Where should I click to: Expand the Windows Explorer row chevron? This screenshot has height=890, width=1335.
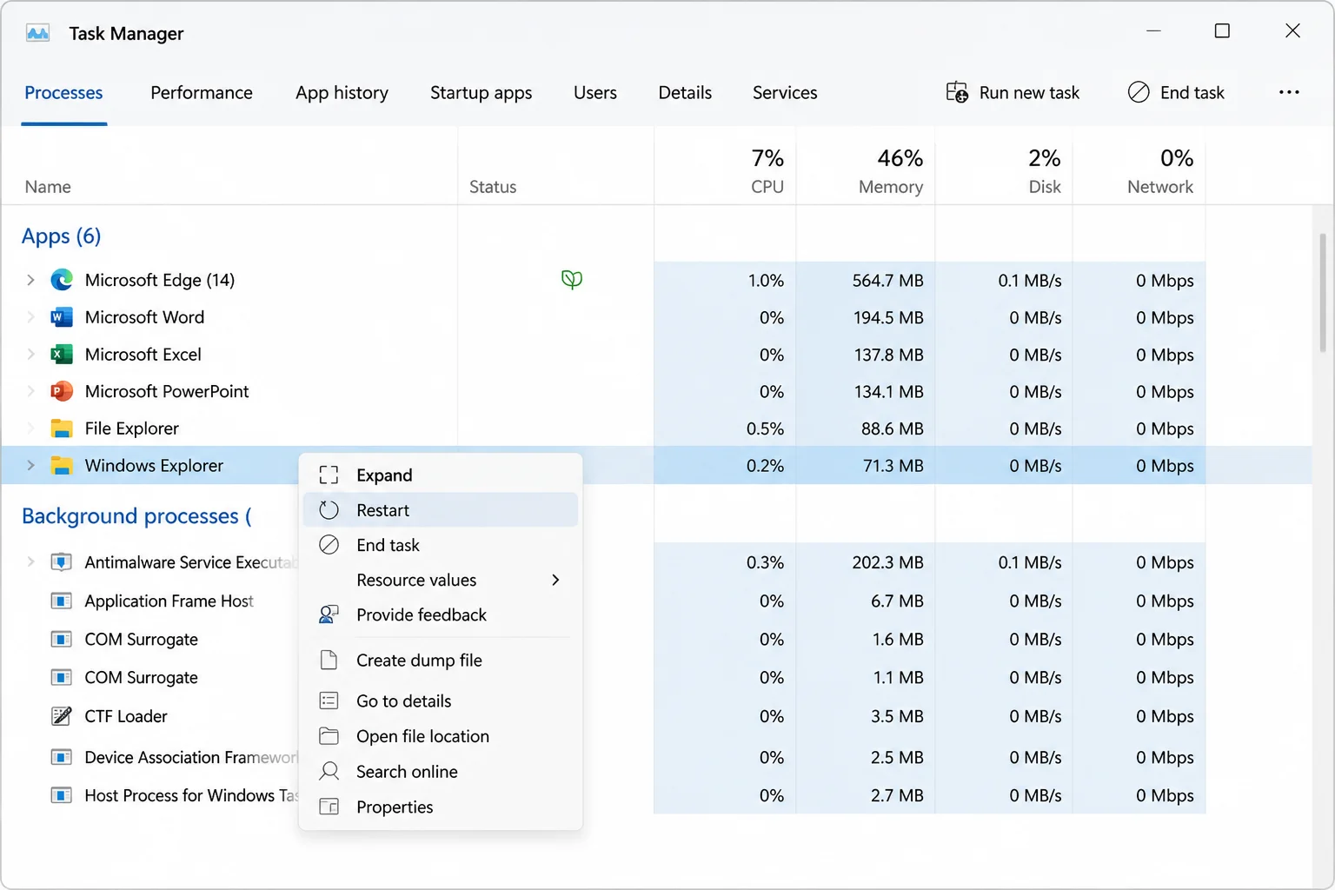pos(30,466)
